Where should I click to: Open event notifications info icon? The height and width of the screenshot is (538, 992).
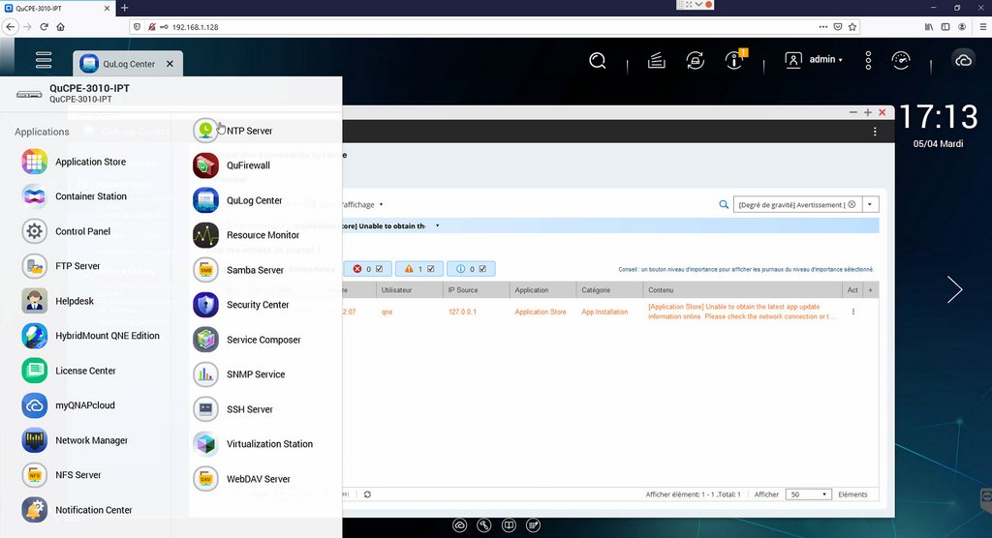(734, 60)
